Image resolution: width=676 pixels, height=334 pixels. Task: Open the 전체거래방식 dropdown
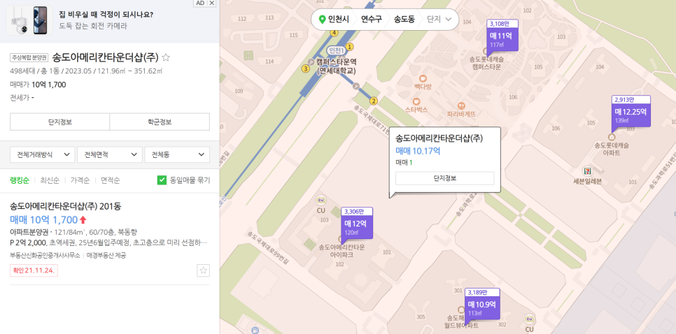click(x=43, y=154)
